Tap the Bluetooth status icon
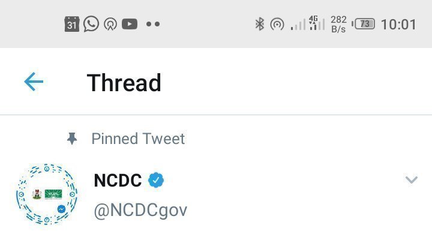432x243 pixels. pyautogui.click(x=260, y=24)
